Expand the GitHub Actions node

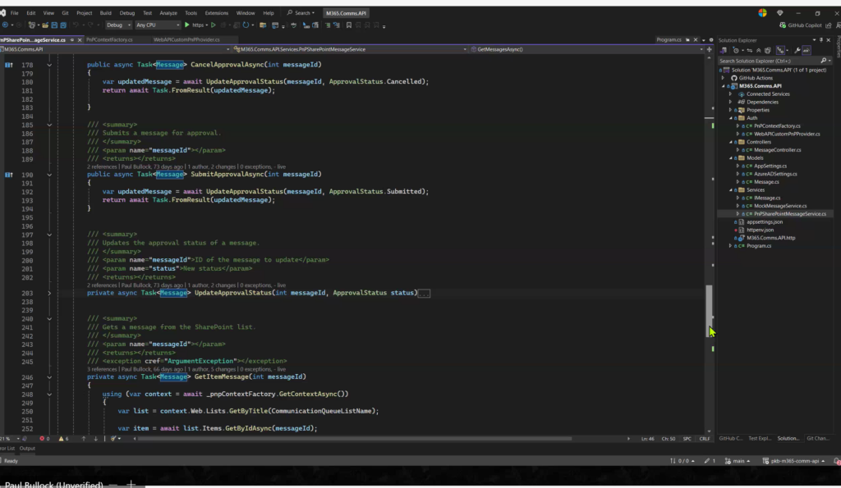click(x=723, y=78)
